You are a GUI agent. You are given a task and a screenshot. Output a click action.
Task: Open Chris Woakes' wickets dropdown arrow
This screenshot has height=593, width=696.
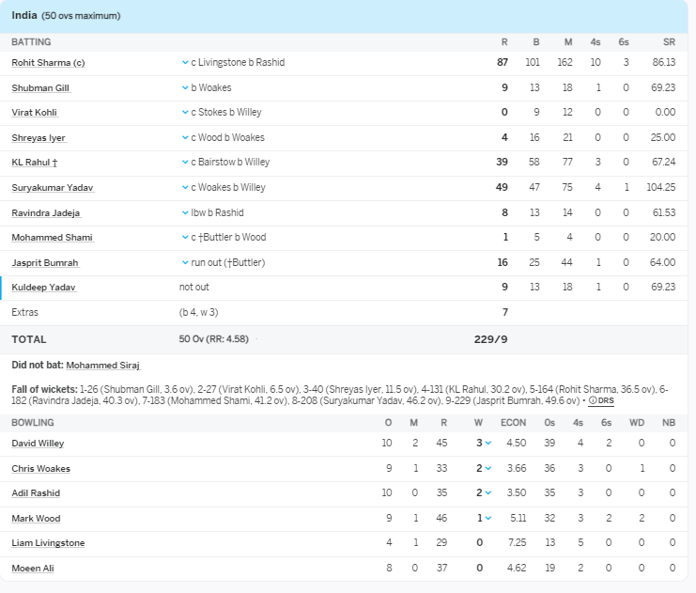tap(488, 469)
